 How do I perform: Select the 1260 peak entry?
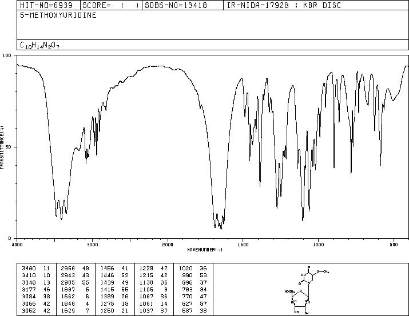(x=114, y=310)
